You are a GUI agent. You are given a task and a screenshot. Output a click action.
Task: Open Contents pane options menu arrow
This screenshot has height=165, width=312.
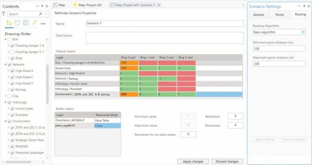[37, 7]
